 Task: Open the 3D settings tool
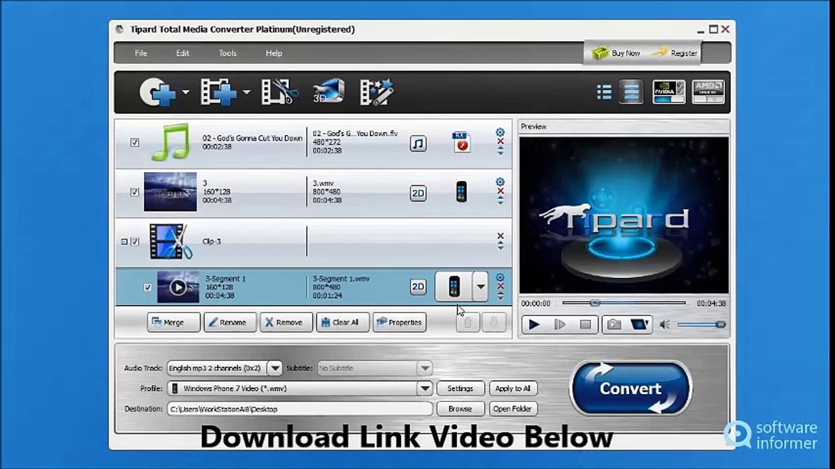point(328,92)
